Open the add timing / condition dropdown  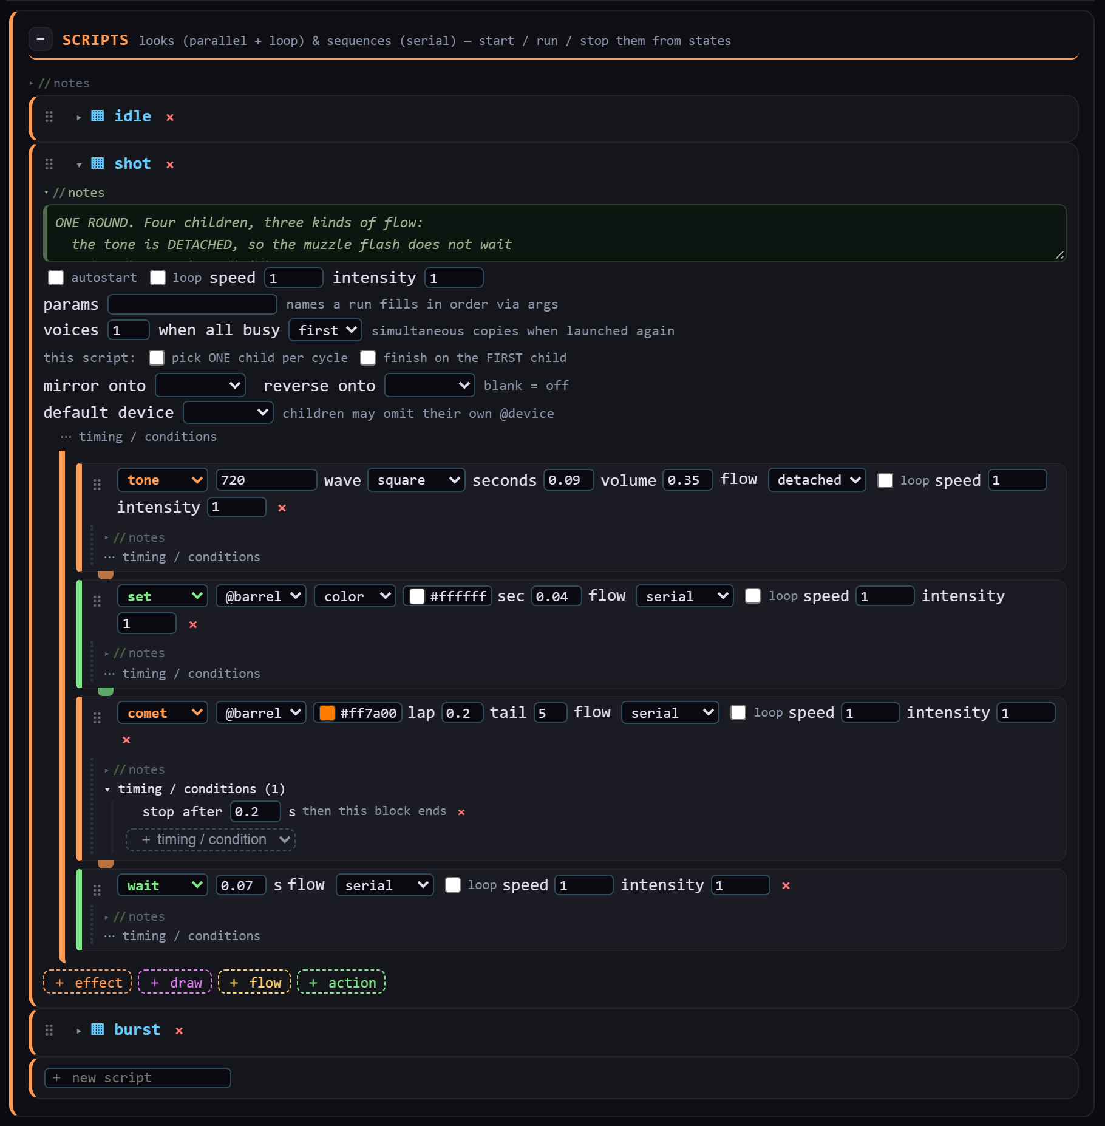pos(211,840)
